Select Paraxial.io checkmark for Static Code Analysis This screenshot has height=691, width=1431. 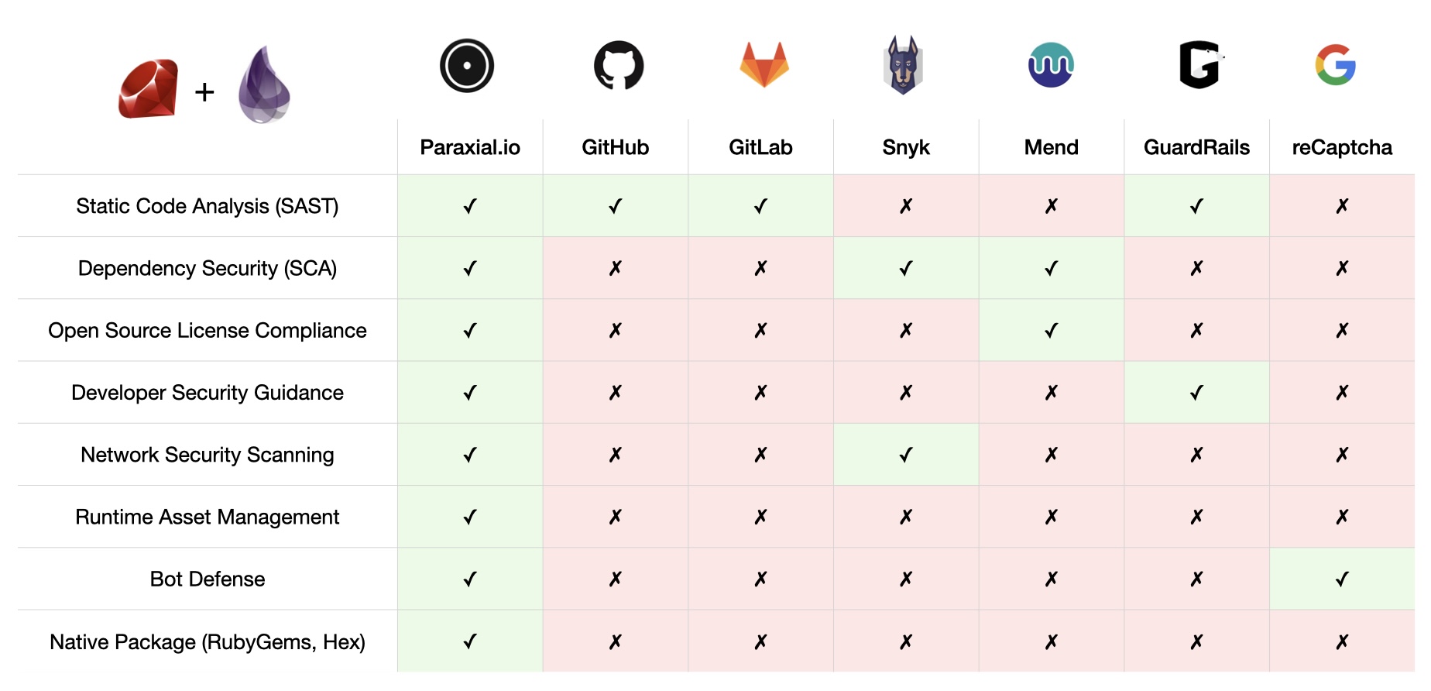[470, 206]
